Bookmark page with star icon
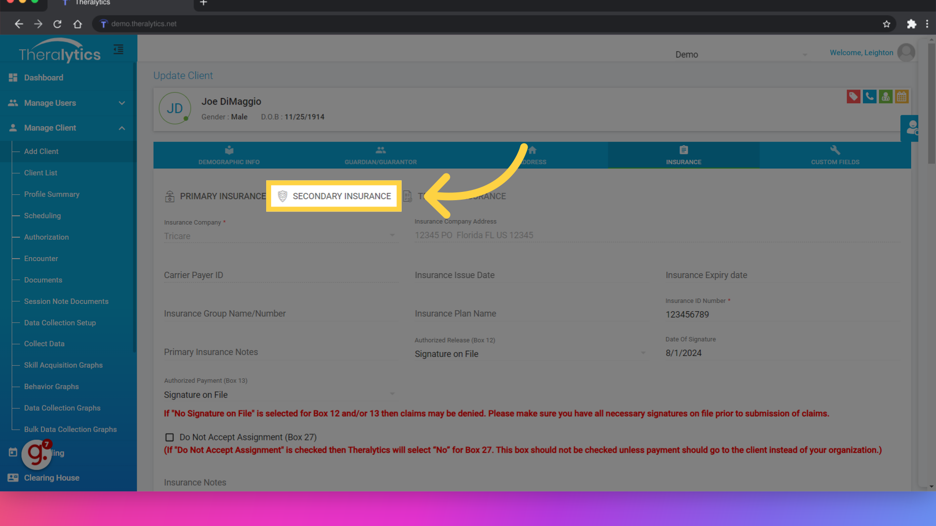Image resolution: width=936 pixels, height=526 pixels. coord(886,24)
